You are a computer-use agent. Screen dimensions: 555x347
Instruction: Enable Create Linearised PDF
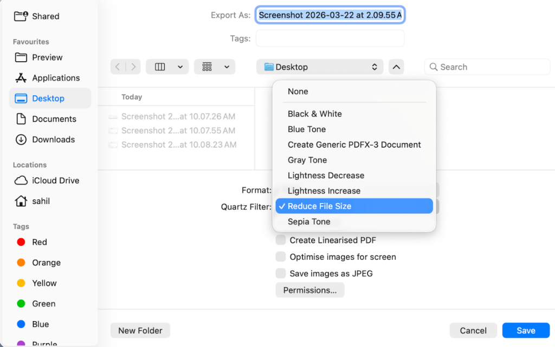(x=281, y=240)
